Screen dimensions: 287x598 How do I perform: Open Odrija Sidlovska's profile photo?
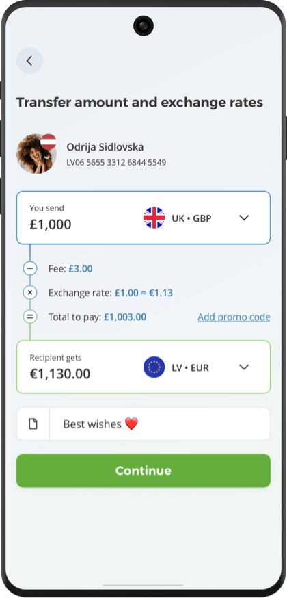pos(36,154)
